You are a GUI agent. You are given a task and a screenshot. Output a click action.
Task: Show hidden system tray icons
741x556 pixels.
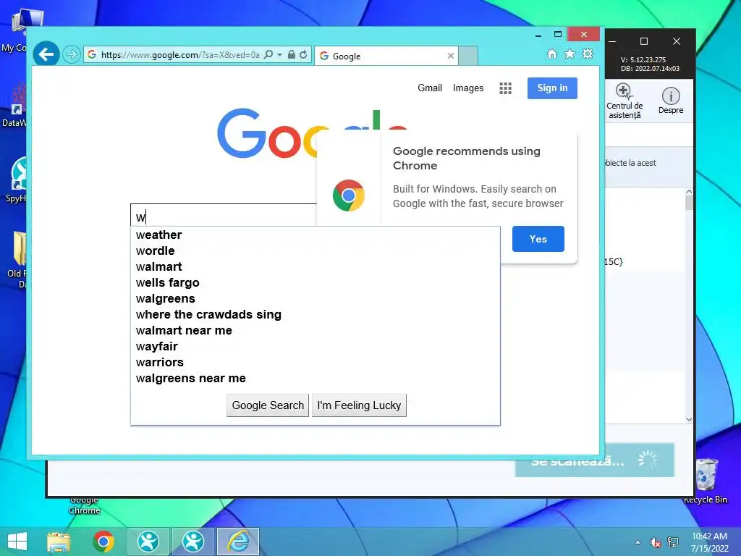(638, 542)
